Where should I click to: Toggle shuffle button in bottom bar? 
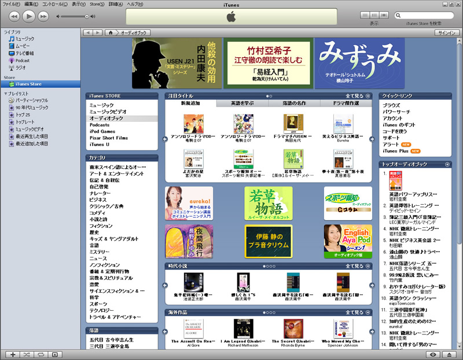(x=27, y=355)
